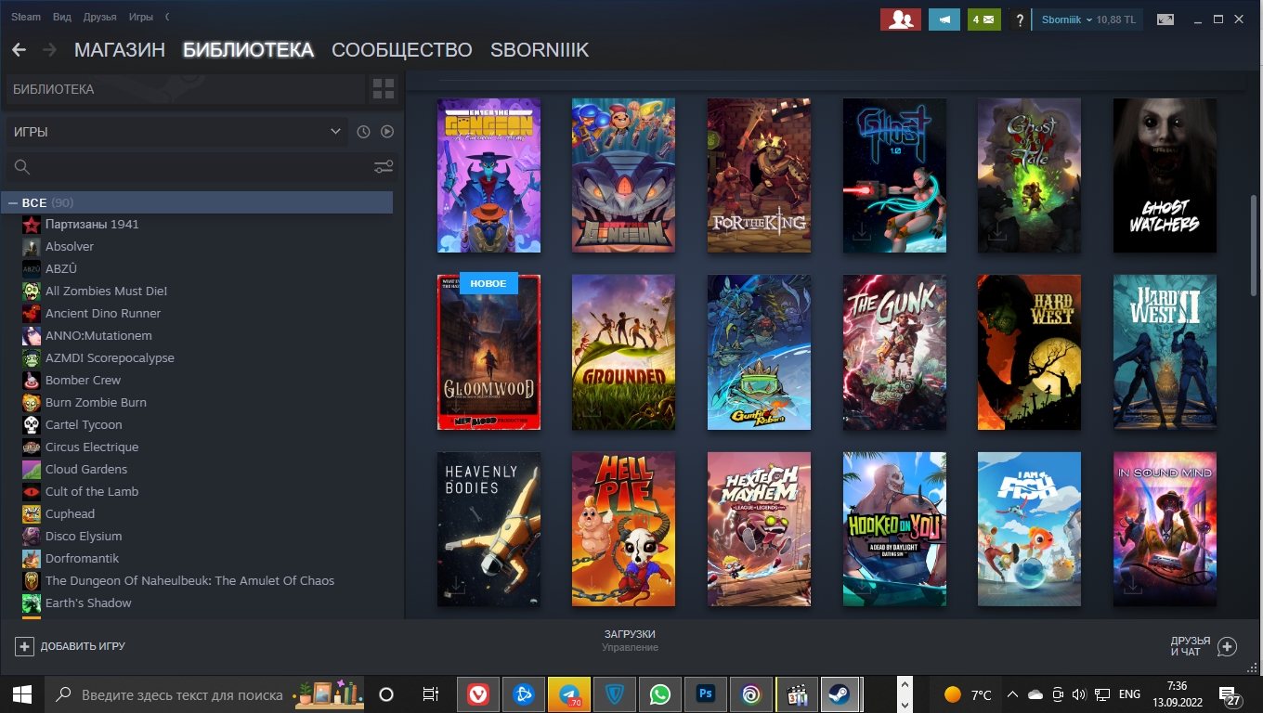Viewport: 1263px width, 713px height.
Task: Switch library to grid collections view icon
Action: coord(383,89)
